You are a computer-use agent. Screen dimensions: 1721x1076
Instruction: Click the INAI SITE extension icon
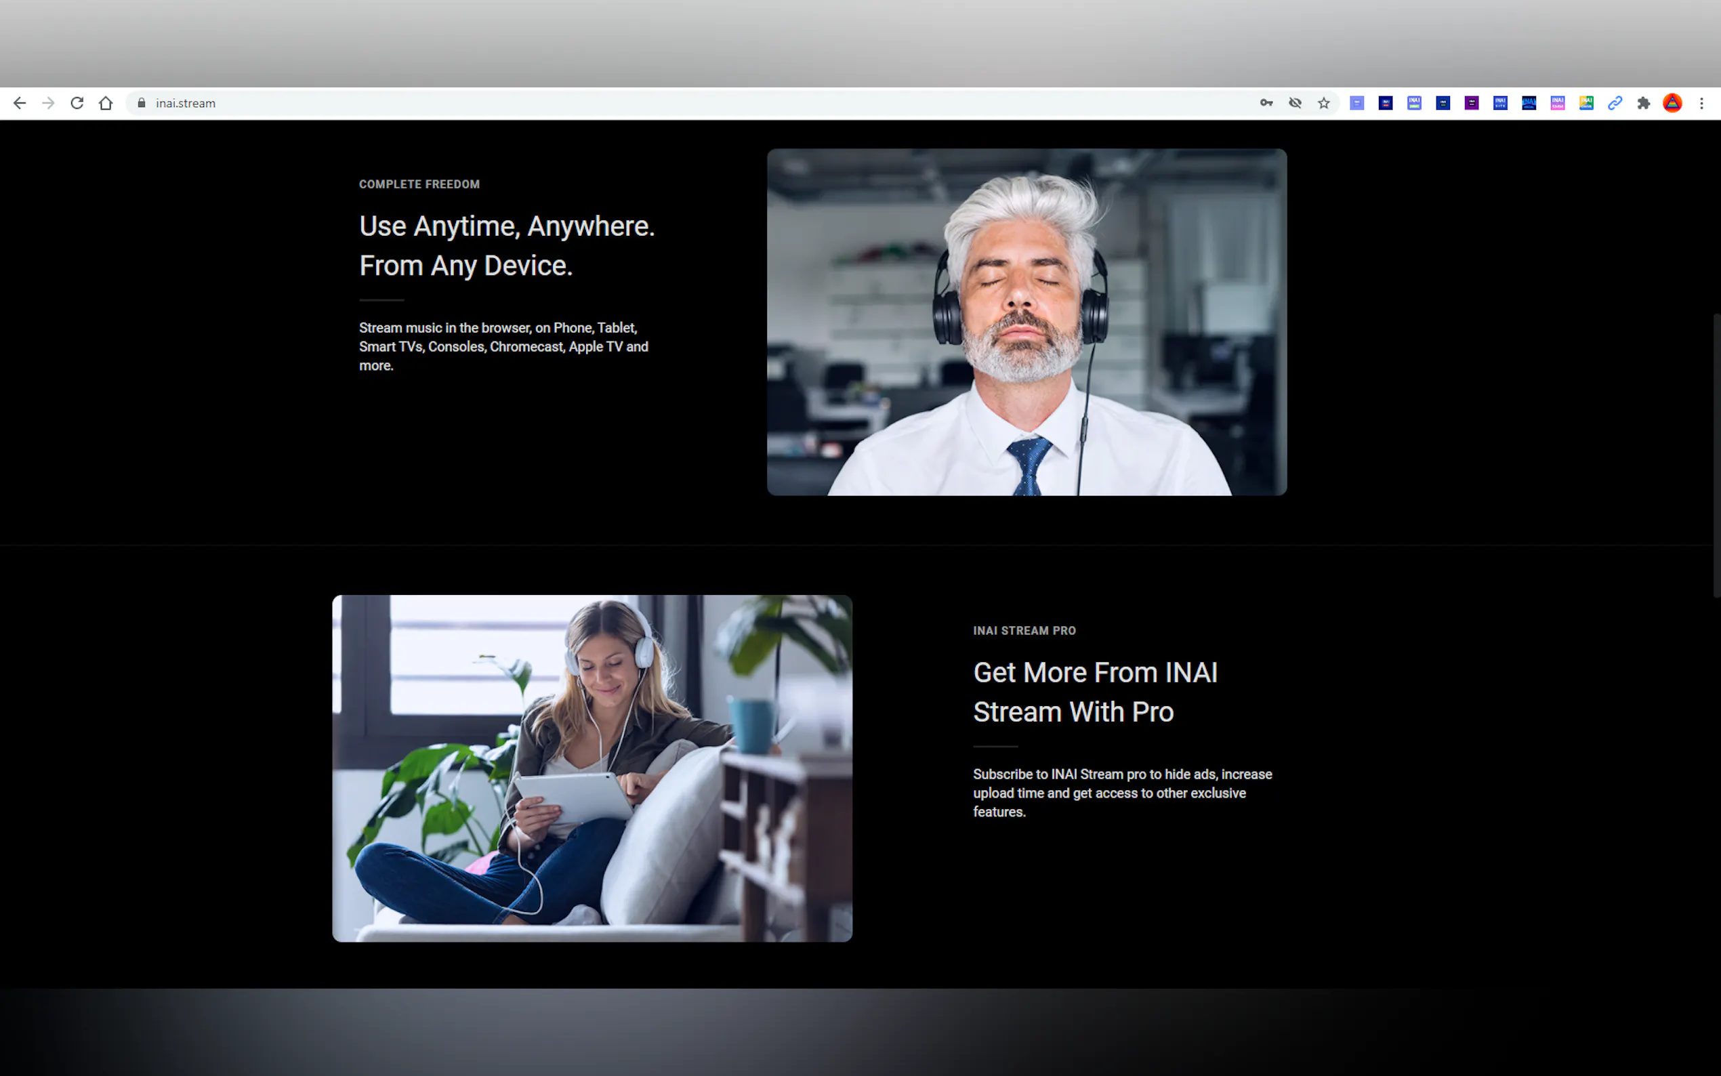[1500, 103]
